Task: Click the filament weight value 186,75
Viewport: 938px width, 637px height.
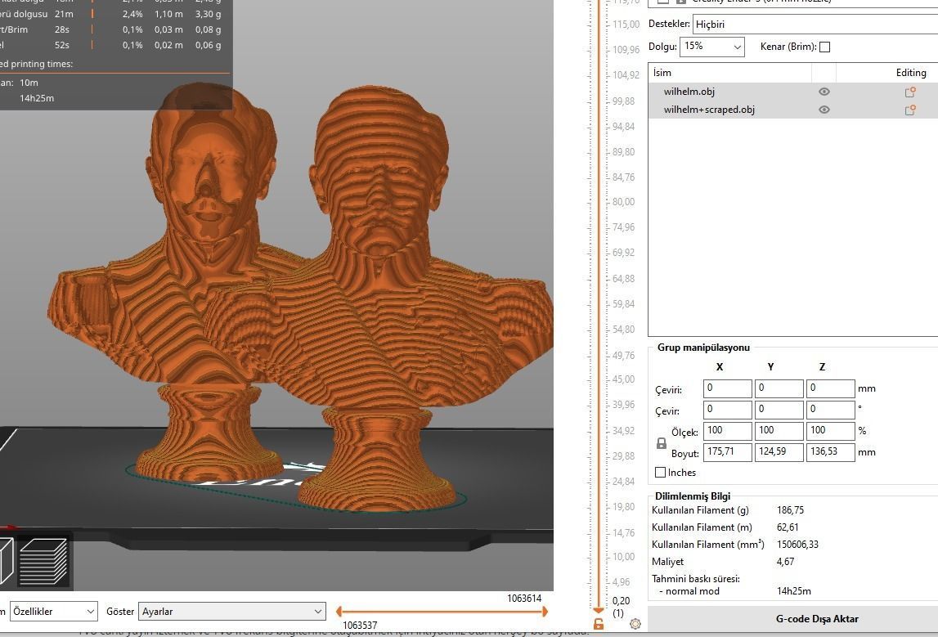Action: click(x=790, y=510)
